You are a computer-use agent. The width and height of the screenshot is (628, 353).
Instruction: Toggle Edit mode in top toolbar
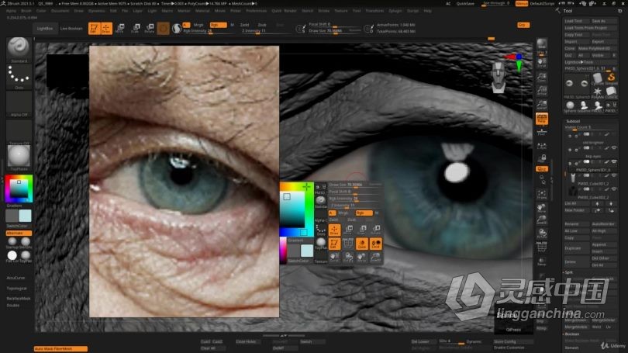coord(94,29)
